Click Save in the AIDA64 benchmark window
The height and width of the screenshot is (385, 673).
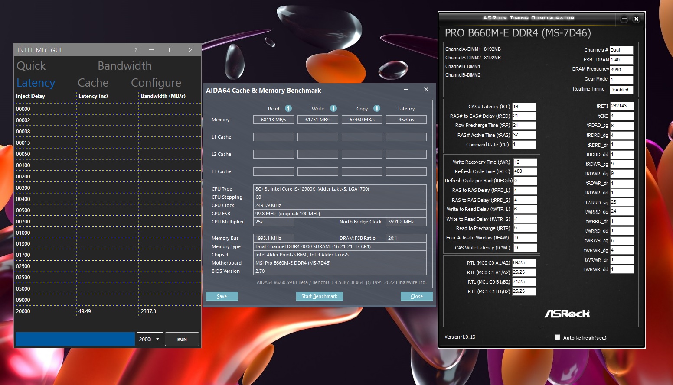[x=222, y=296]
